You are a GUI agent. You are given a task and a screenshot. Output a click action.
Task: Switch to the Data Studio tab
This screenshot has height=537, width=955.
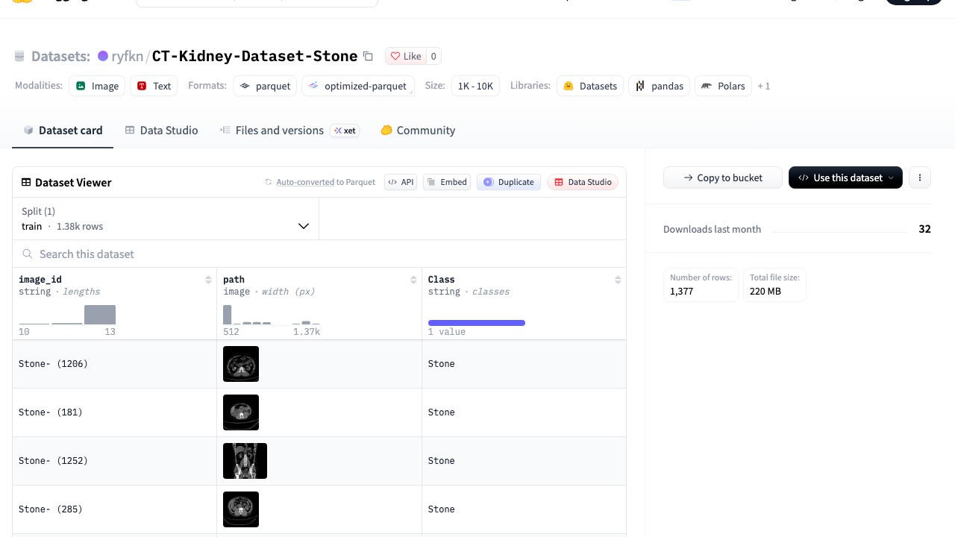(x=161, y=130)
